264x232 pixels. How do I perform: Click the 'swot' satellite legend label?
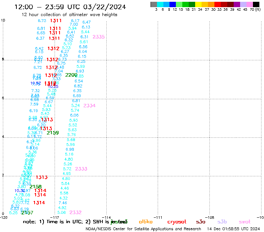point(245,222)
